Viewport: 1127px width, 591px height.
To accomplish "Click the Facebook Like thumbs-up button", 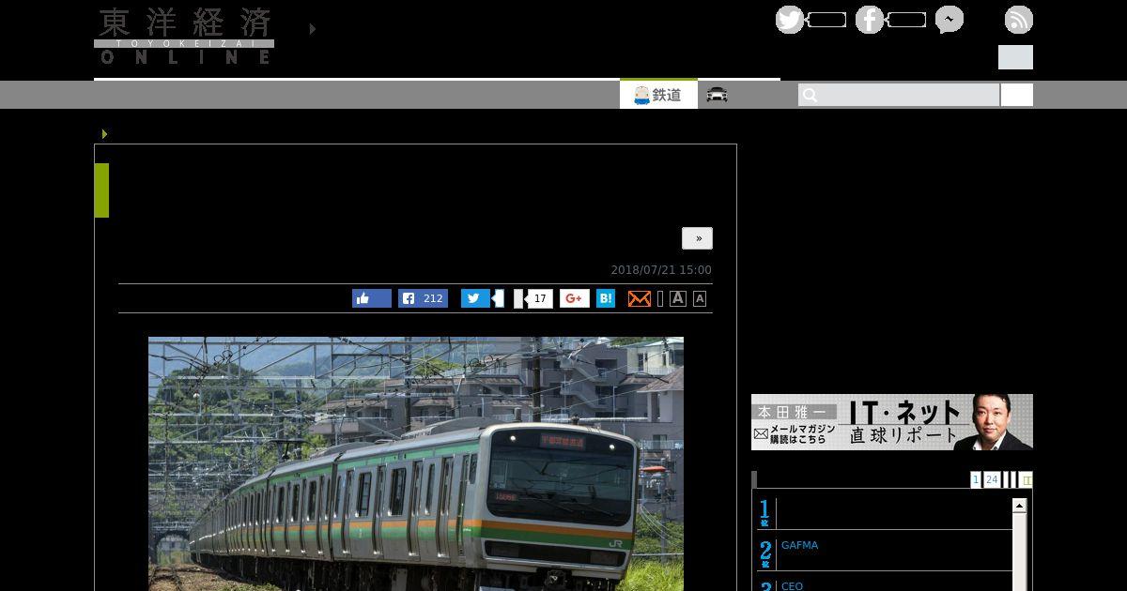I will pos(372,298).
